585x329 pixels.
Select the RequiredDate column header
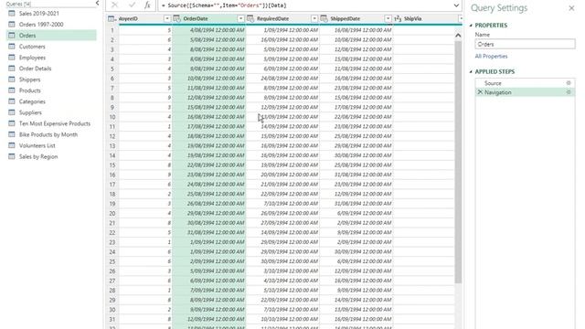coord(272,18)
